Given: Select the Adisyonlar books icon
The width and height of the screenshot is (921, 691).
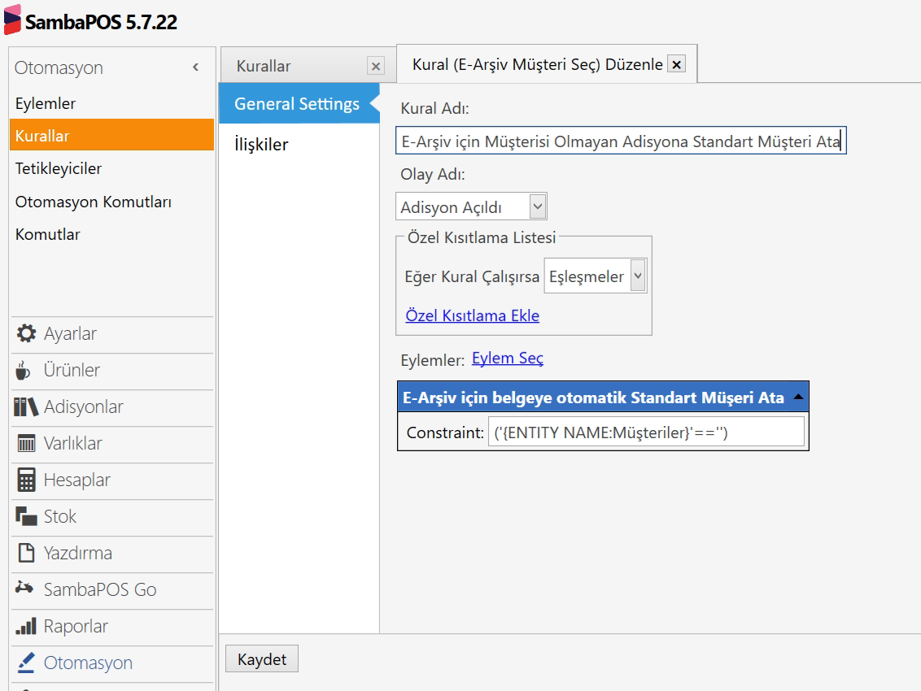Looking at the screenshot, I should click(26, 407).
